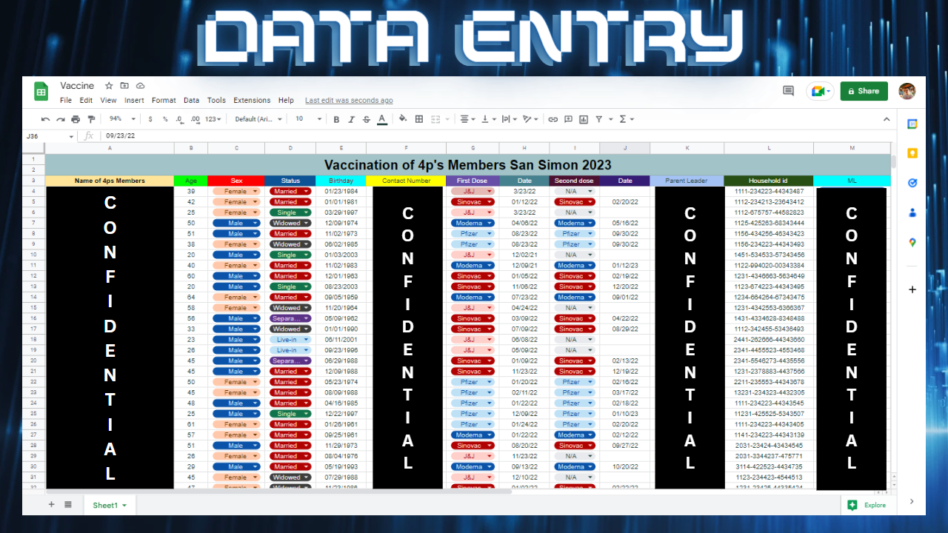
Task: Select the Paint format roller tool
Action: (x=91, y=119)
